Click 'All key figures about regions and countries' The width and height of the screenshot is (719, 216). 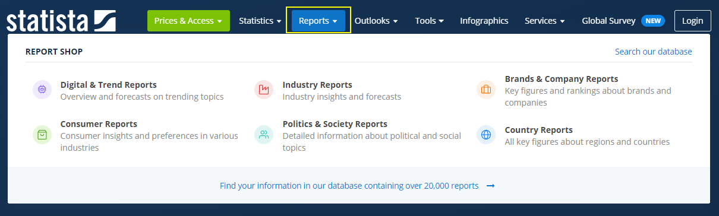tap(587, 142)
